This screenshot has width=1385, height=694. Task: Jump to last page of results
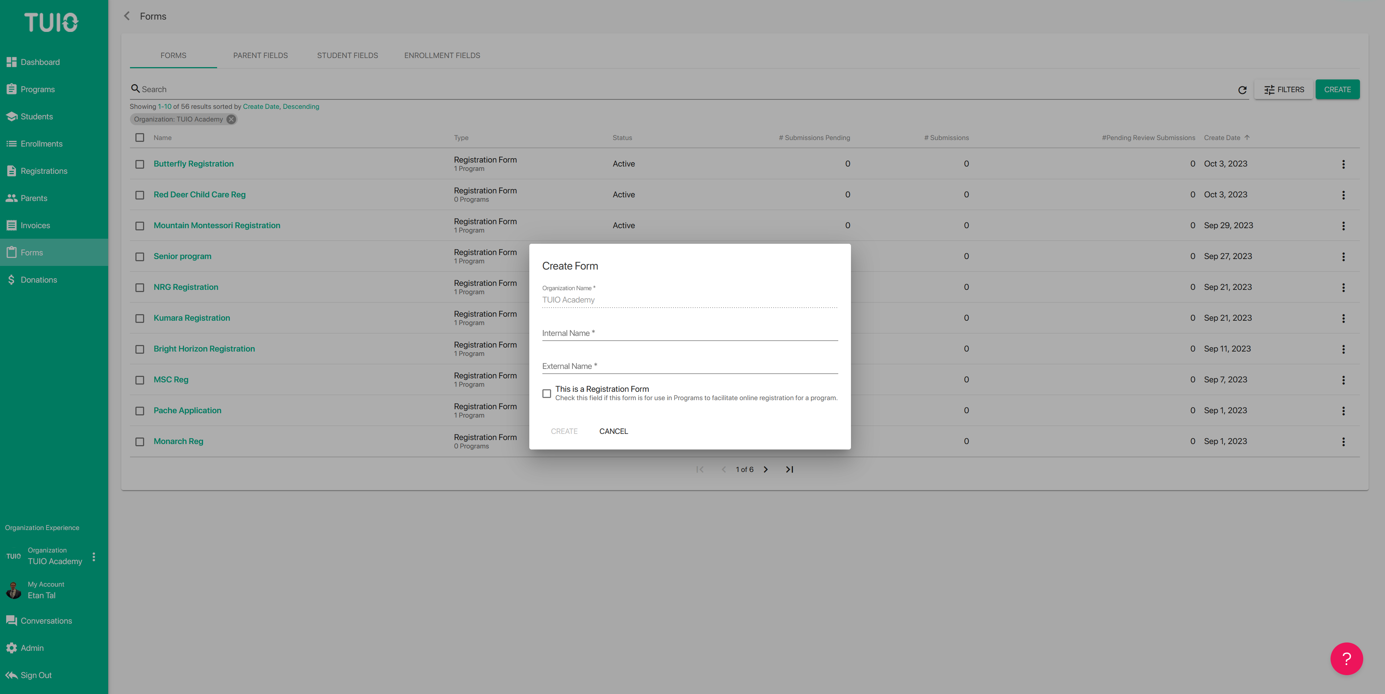pyautogui.click(x=789, y=469)
